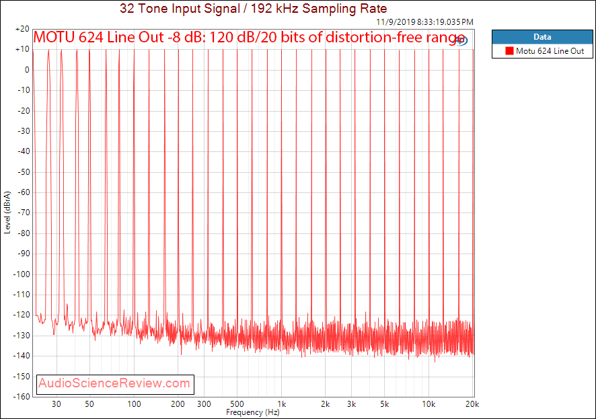Click the '500' frequency axis tick label

click(237, 404)
